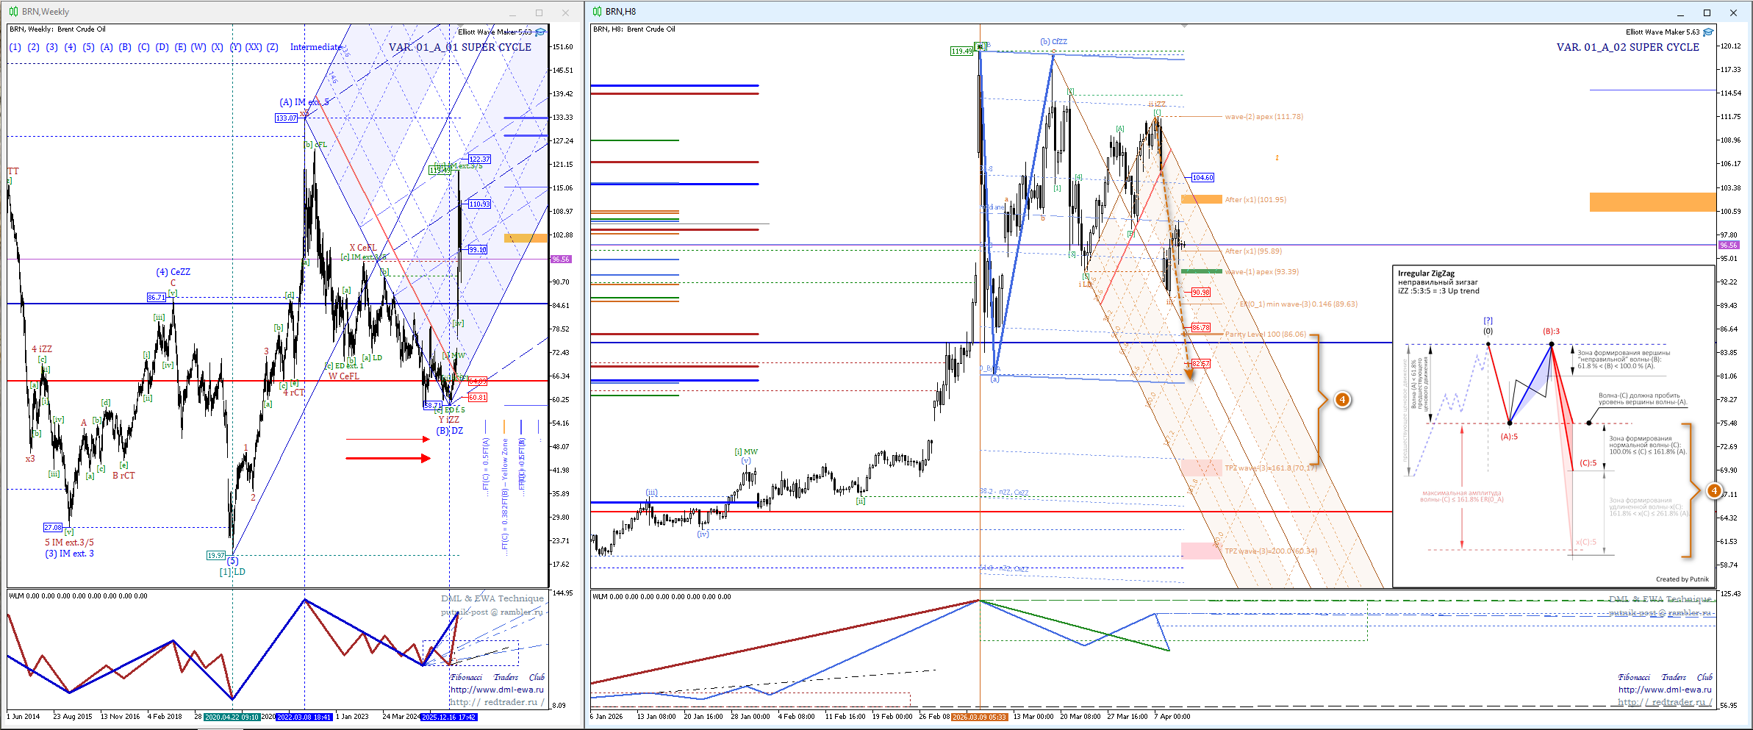This screenshot has height=730, width=1753.
Task: Click the circled 4 marker inside Irregular ZigZag diagram
Action: click(x=1713, y=490)
